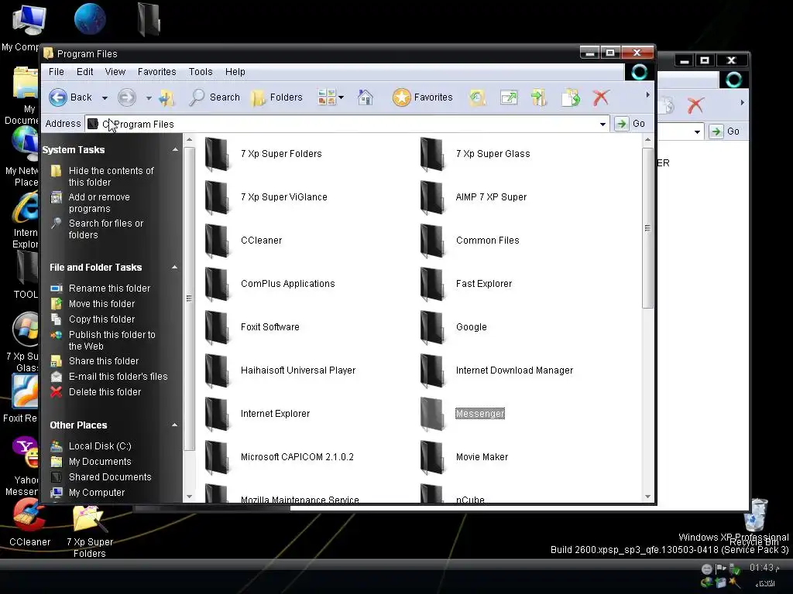Open the Forward history dropdown arrow
793x594 pixels.
coord(149,98)
